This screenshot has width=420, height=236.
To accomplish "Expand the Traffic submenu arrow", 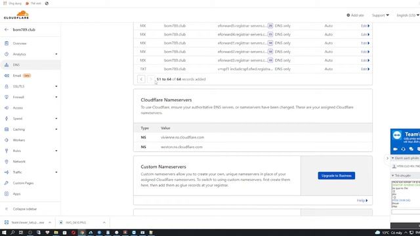I will (56, 172).
